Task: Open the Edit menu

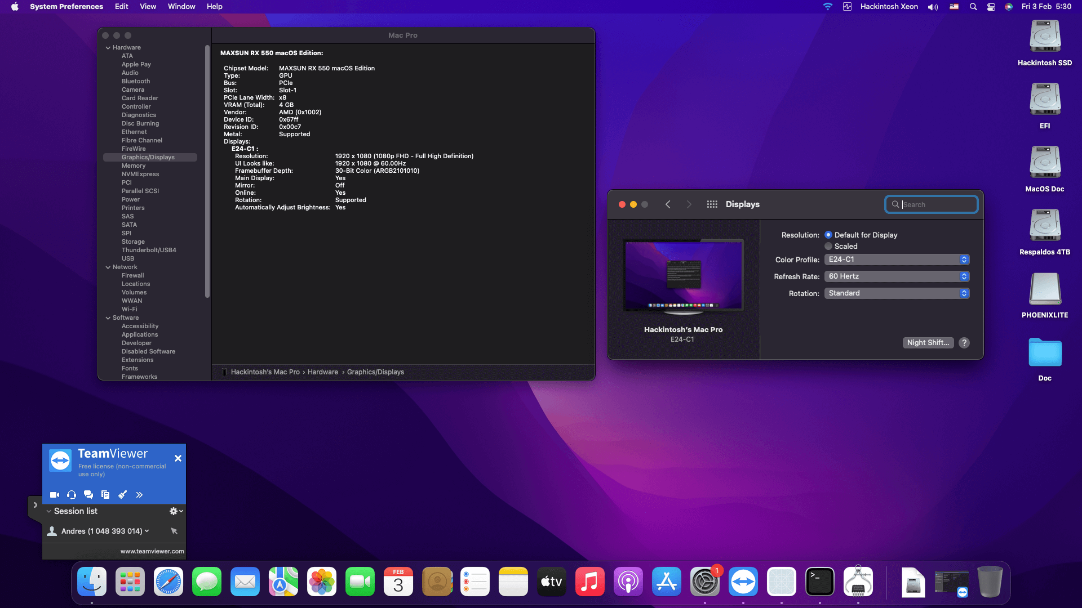Action: point(121,7)
